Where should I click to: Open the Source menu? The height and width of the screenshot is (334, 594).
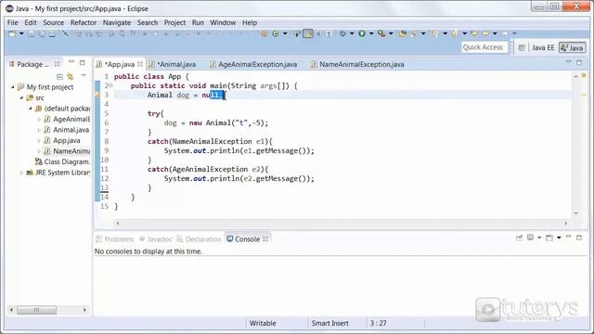click(x=54, y=22)
